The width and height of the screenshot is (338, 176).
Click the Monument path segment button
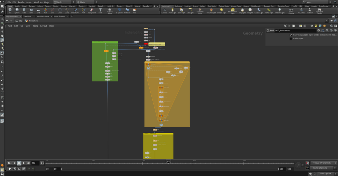coord(32,21)
